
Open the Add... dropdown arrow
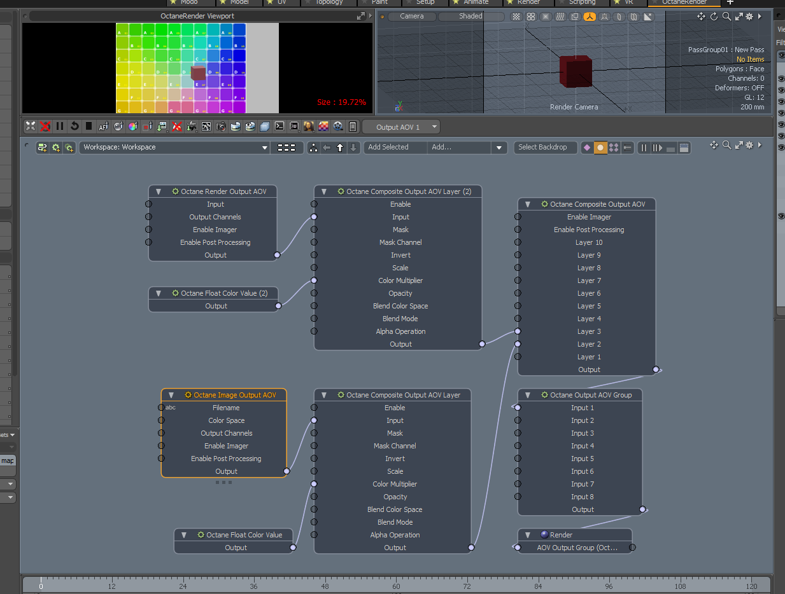tap(500, 148)
